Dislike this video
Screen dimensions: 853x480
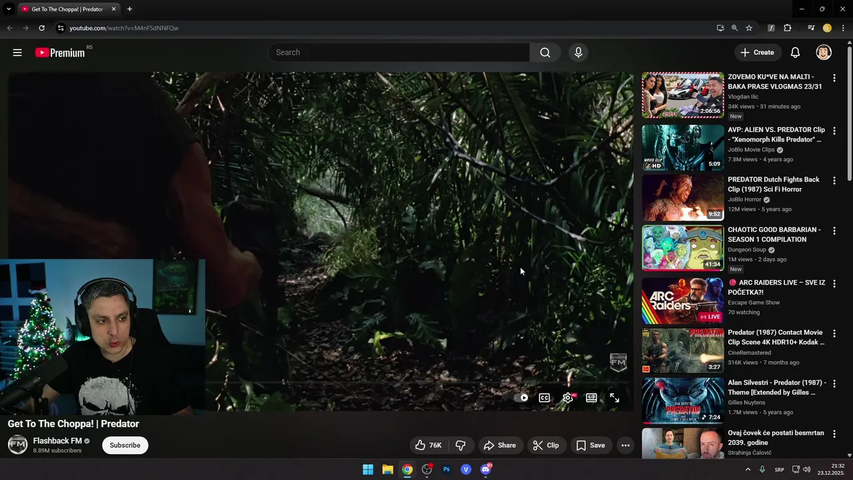coord(460,445)
